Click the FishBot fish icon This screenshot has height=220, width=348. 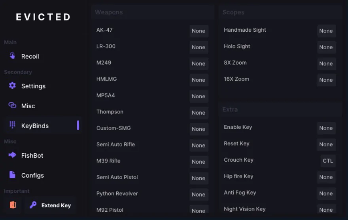pos(13,155)
